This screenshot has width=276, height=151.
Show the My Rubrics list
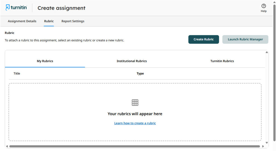[x=45, y=61]
